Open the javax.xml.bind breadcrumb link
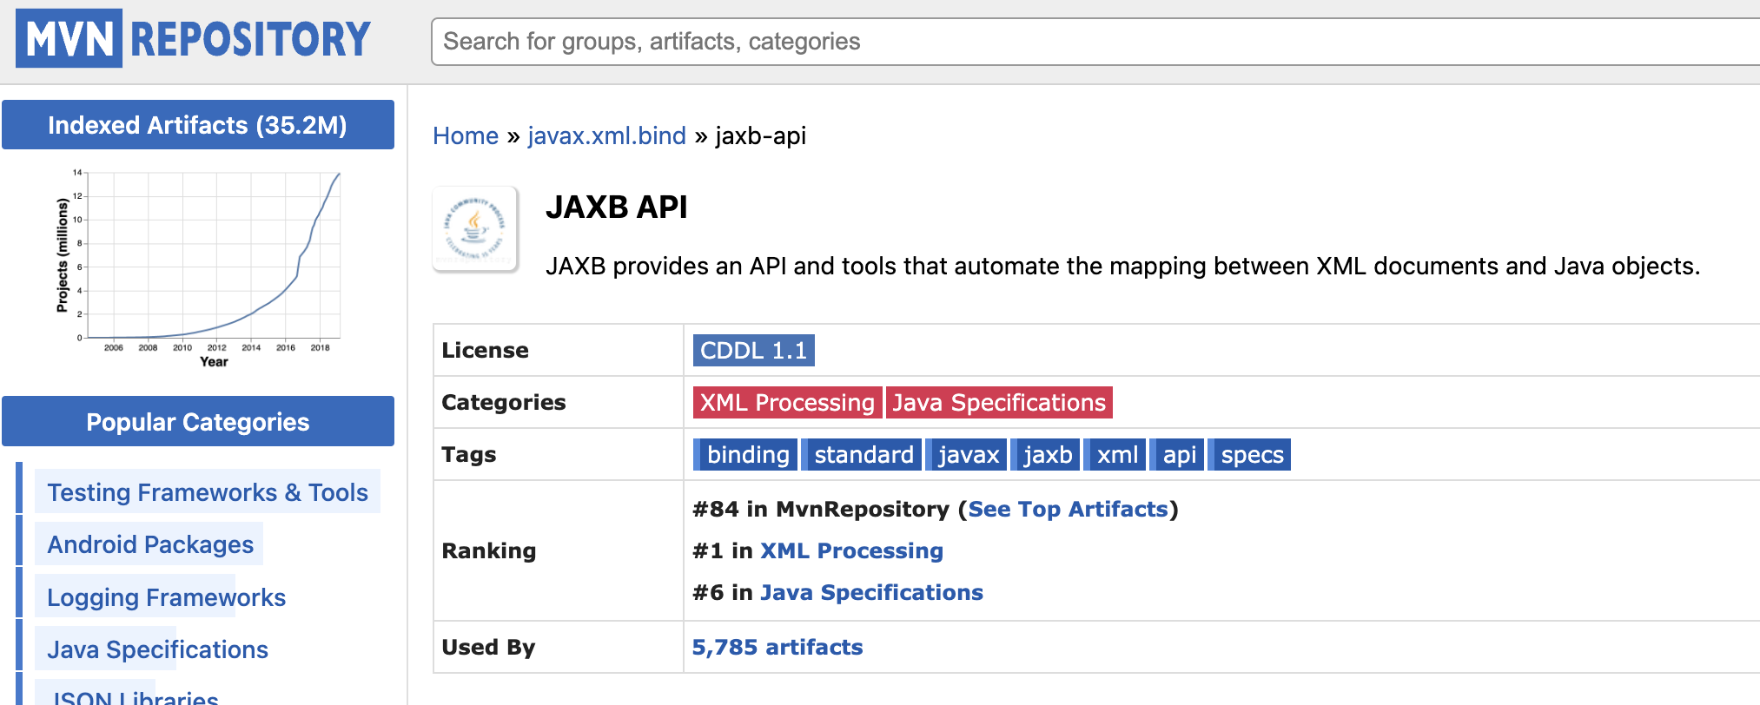Viewport: 1760px width, 705px height. pos(606,135)
